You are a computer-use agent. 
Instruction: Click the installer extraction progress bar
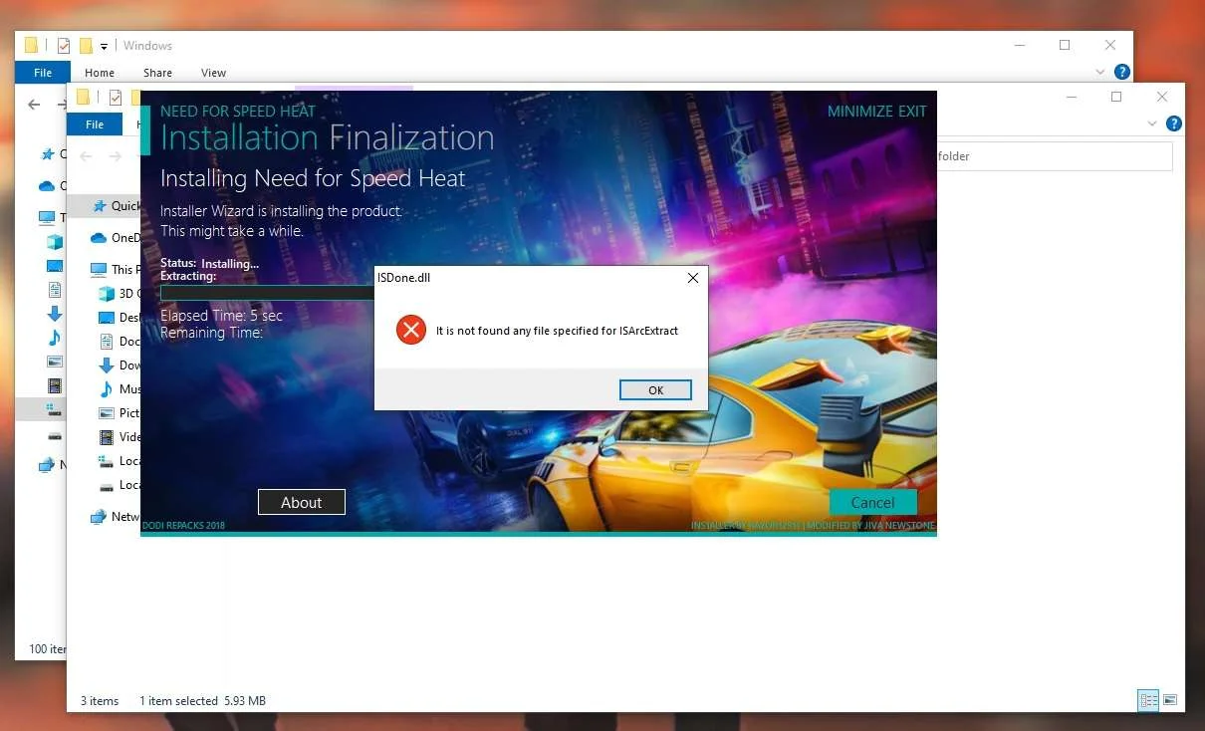pos(267,293)
